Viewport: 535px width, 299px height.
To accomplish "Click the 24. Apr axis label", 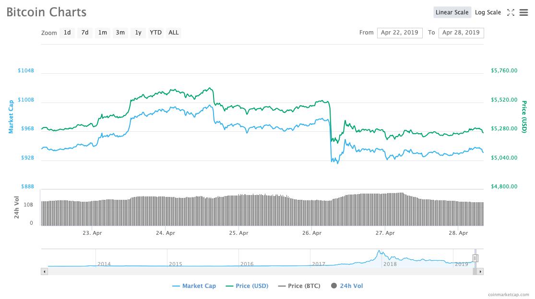I will (x=166, y=233).
